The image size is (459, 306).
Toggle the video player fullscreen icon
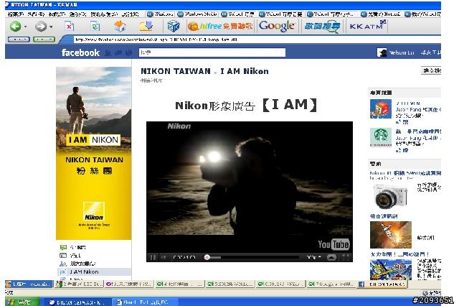346,257
